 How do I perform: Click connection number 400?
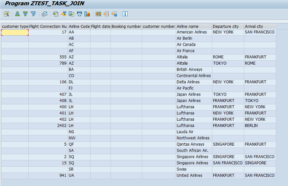click(48, 107)
